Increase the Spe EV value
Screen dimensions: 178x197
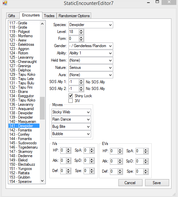click(x=146, y=170)
